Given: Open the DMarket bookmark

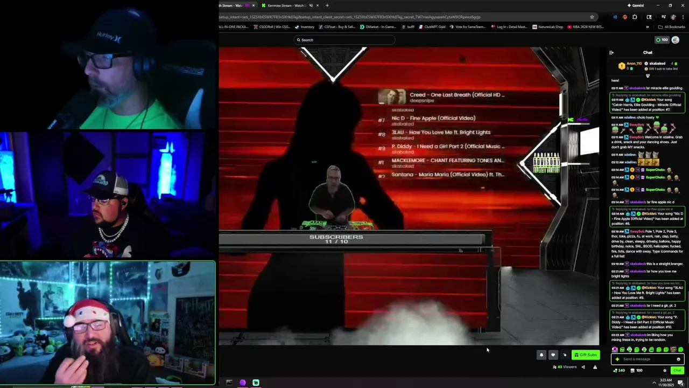Looking at the screenshot, I should 378,27.
